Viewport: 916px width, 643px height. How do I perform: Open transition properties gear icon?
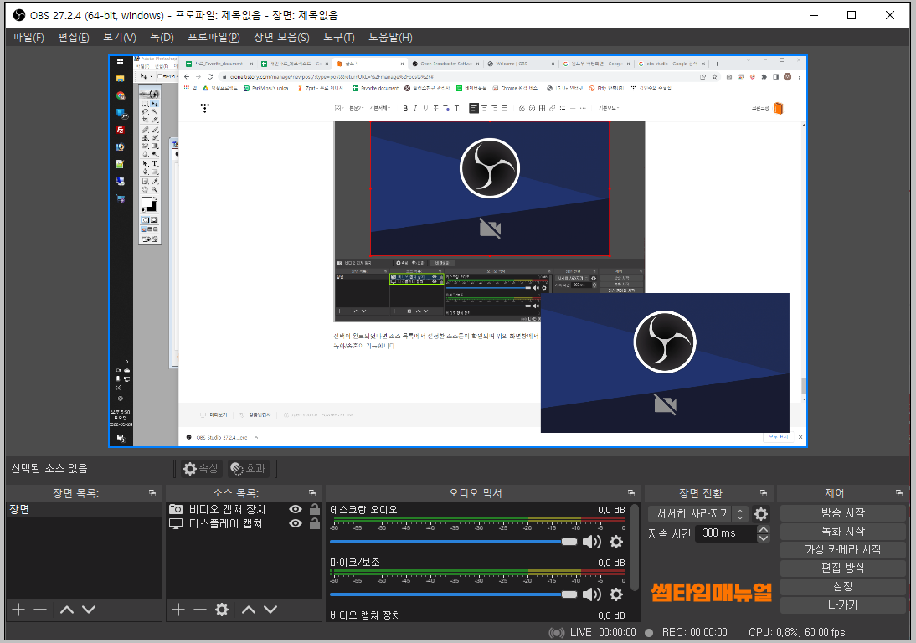click(761, 514)
